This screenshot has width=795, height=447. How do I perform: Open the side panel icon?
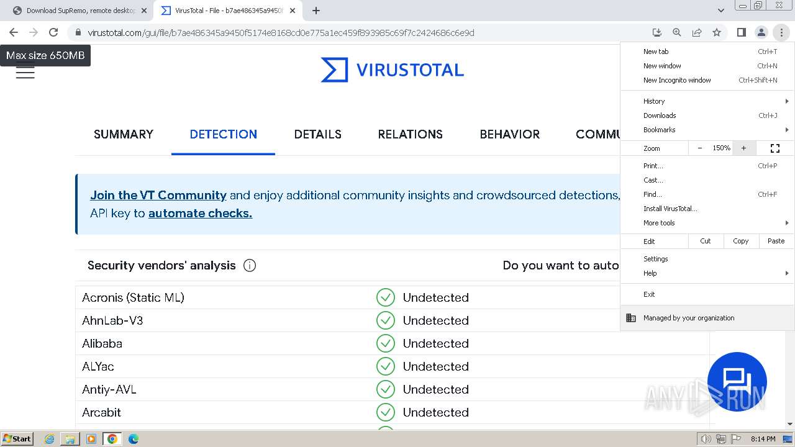click(741, 32)
